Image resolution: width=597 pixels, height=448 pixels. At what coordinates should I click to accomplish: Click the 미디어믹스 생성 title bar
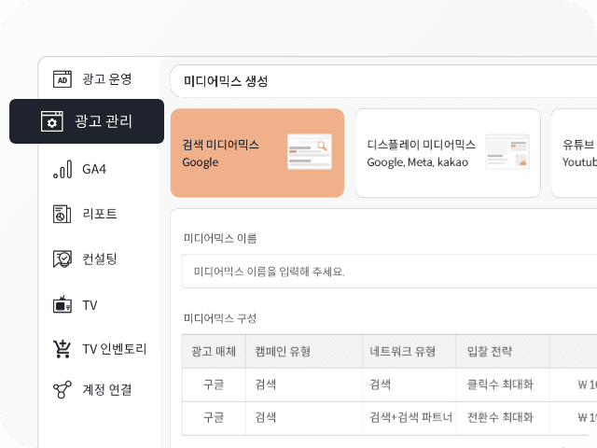coord(383,81)
